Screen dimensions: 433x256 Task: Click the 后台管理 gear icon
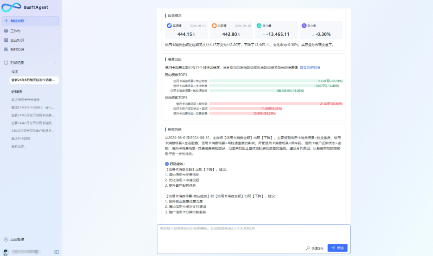pos(6,240)
